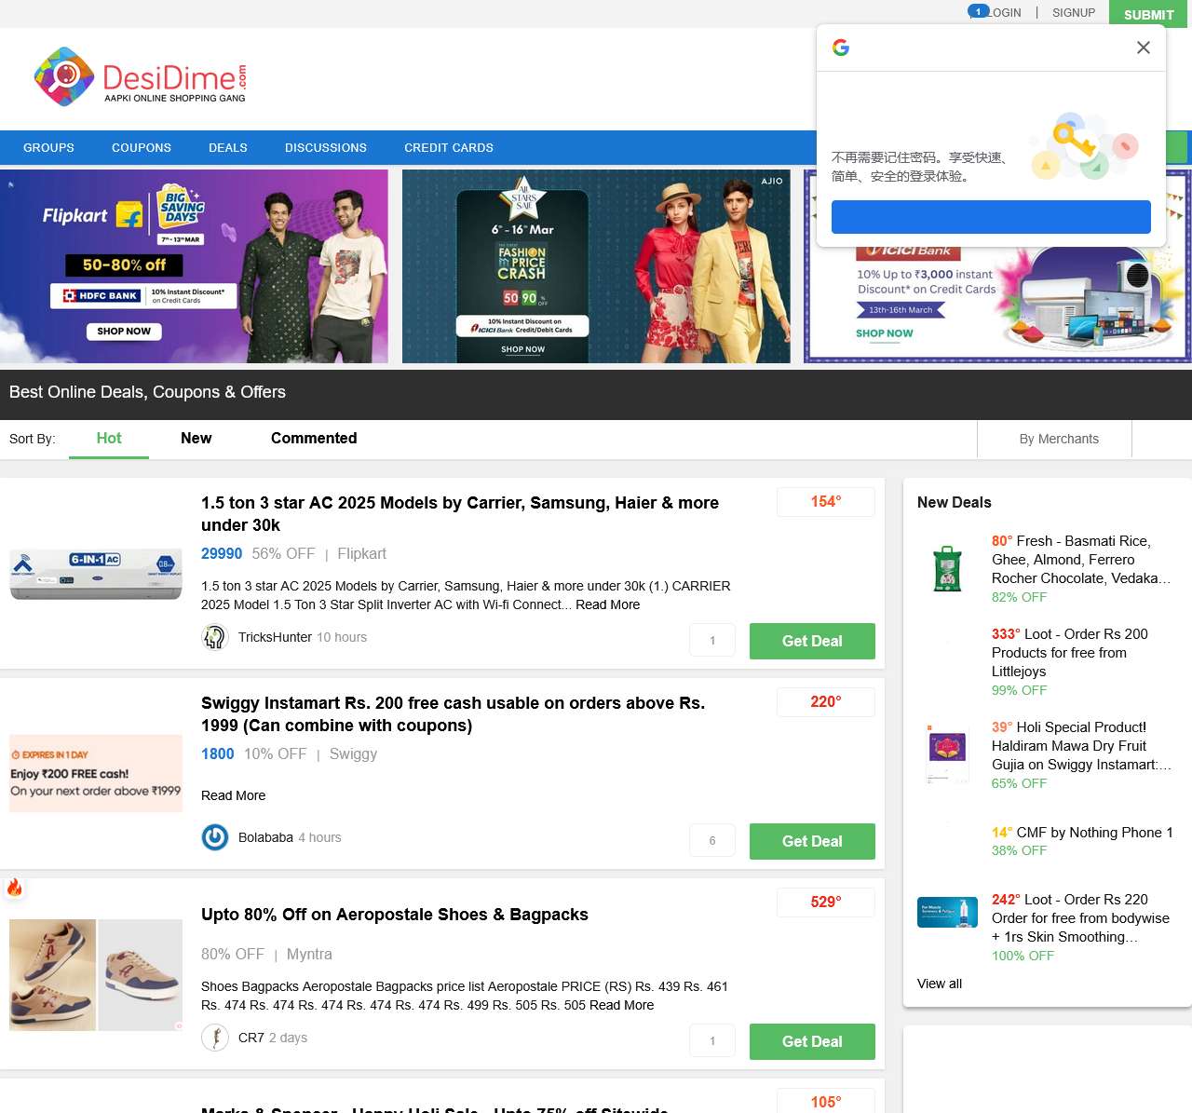The image size is (1192, 1113).
Task: Open the COUPONS menu
Action: click(x=142, y=148)
